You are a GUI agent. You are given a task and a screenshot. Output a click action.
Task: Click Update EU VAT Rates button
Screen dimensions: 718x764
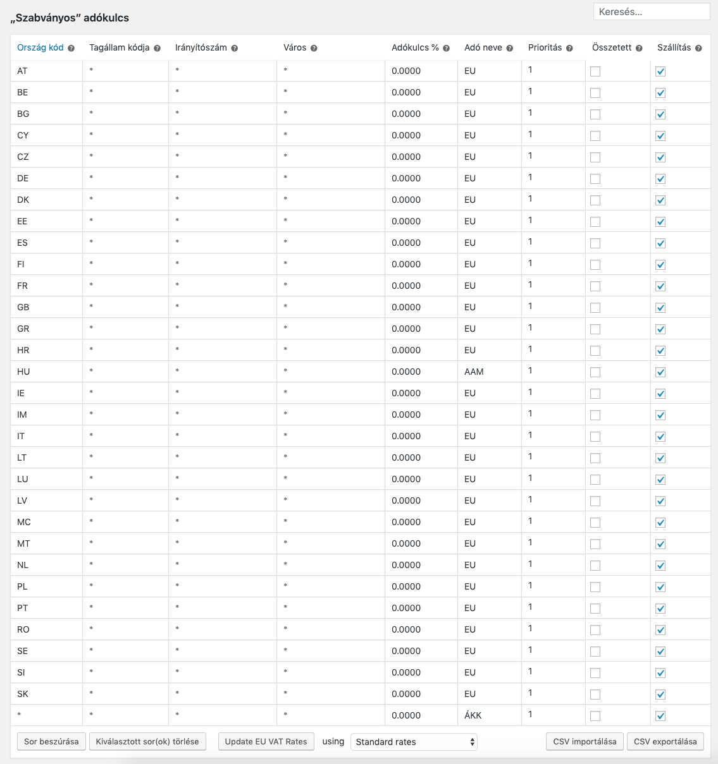click(x=266, y=742)
